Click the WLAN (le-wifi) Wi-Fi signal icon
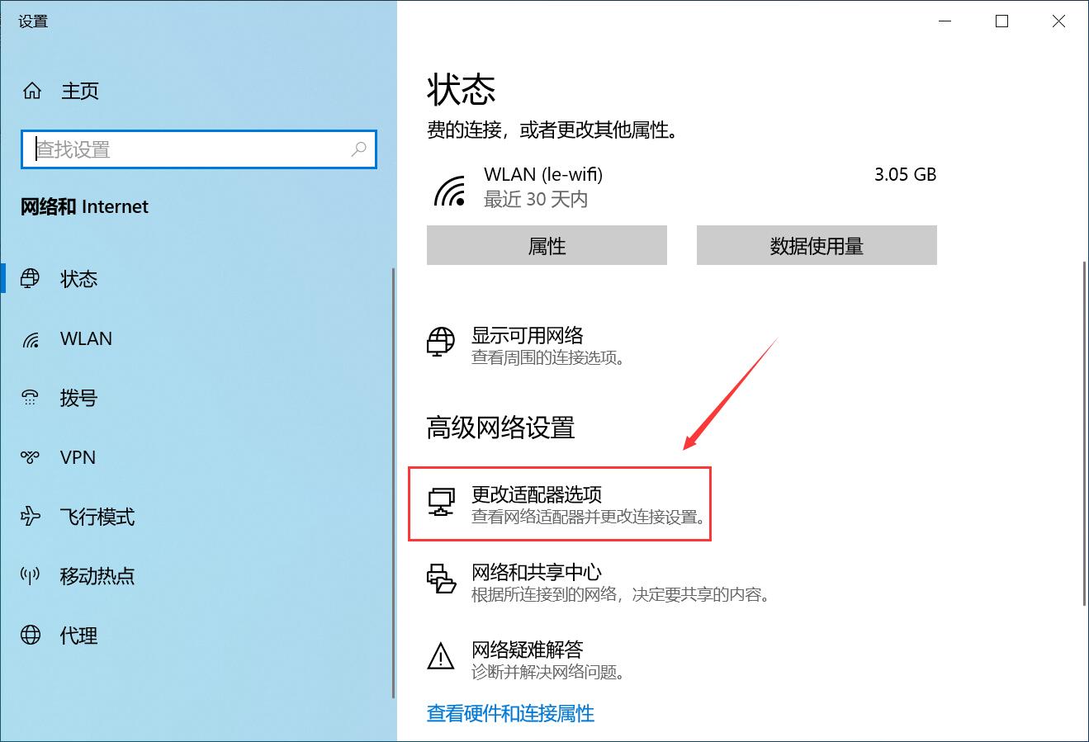This screenshot has height=742, width=1089. pyautogui.click(x=450, y=190)
